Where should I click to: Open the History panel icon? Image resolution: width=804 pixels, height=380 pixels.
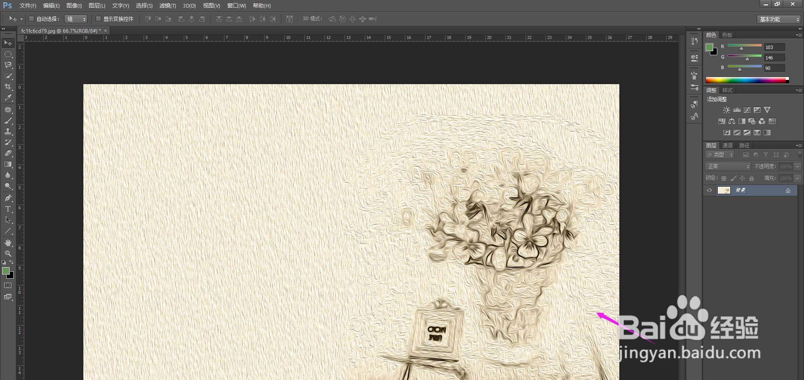click(694, 41)
